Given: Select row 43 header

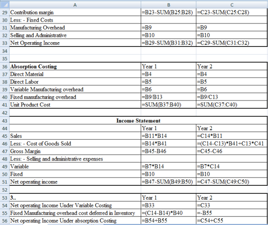Looking at the screenshot, I should point(5,121).
